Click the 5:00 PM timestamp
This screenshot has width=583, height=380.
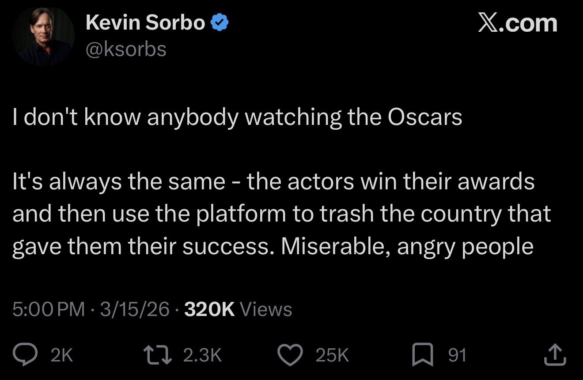pyautogui.click(x=49, y=309)
